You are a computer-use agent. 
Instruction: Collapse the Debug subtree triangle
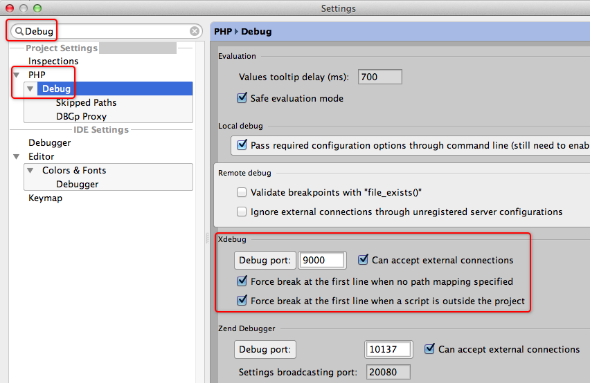30,89
